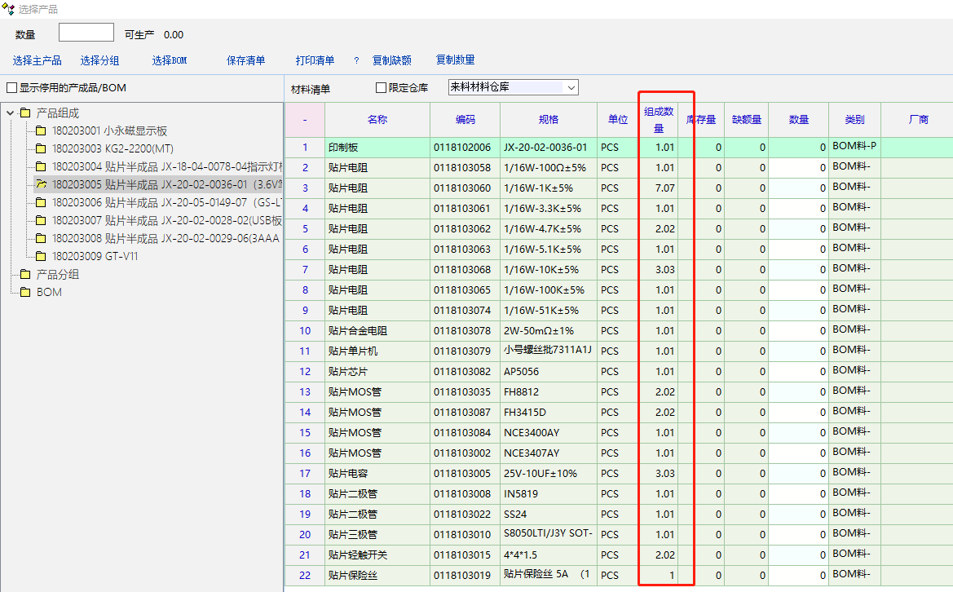Click the 数量 input field at top
The height and width of the screenshot is (592, 953).
click(x=86, y=33)
